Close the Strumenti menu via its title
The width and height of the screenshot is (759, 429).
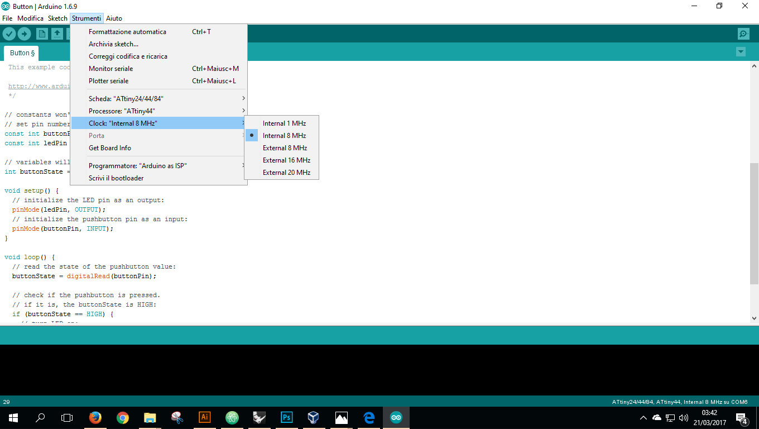coord(87,18)
